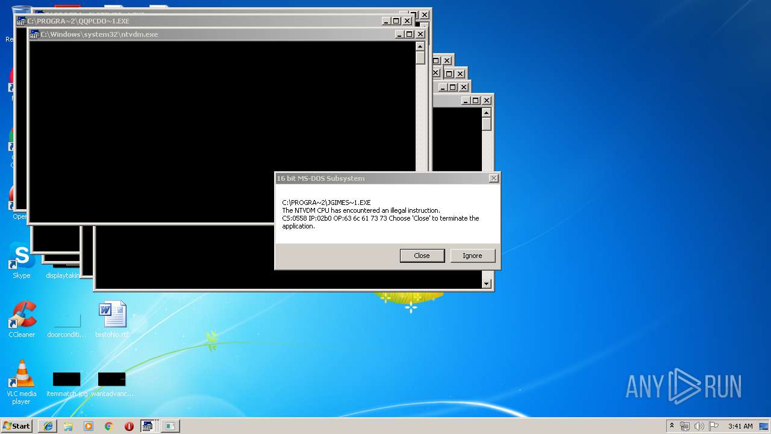Open Action Center flag icon
The height and width of the screenshot is (434, 771).
[714, 426]
